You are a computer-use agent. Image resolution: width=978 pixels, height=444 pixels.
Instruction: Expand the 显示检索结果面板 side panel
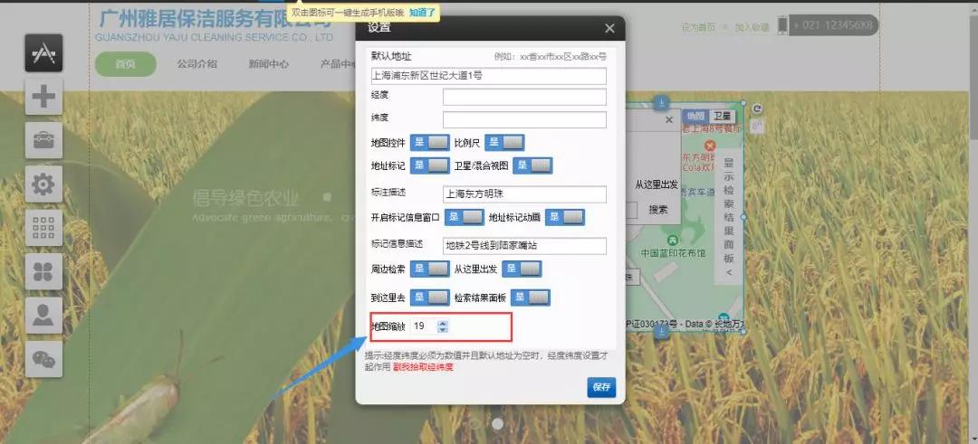[x=728, y=217]
